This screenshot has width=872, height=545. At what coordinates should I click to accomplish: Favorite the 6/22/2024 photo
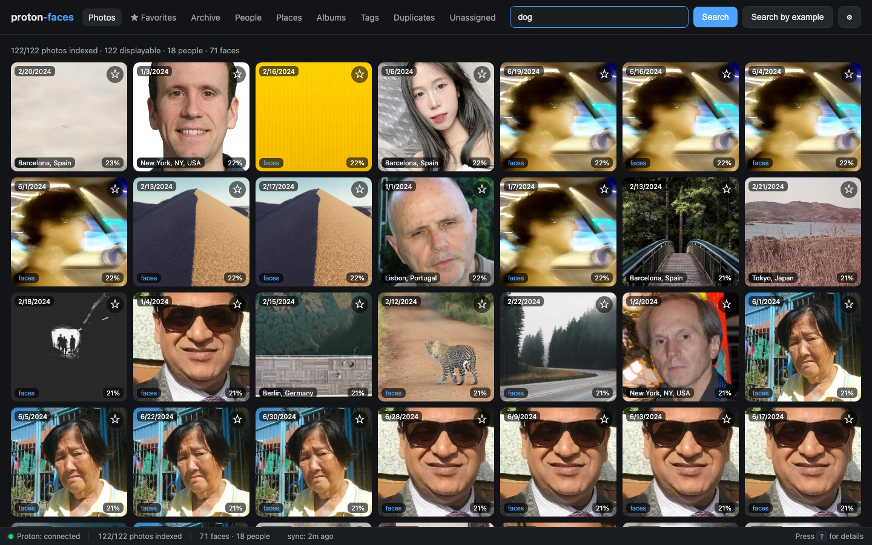(237, 420)
